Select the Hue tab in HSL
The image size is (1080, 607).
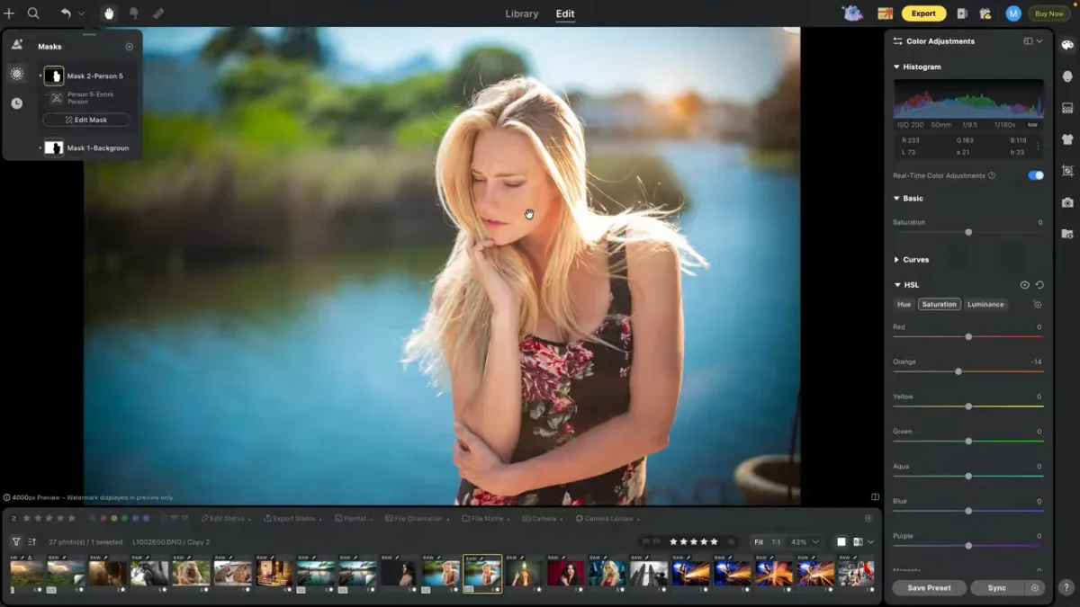point(904,304)
